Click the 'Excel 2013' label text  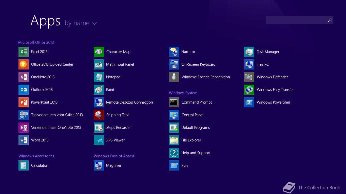coord(39,52)
